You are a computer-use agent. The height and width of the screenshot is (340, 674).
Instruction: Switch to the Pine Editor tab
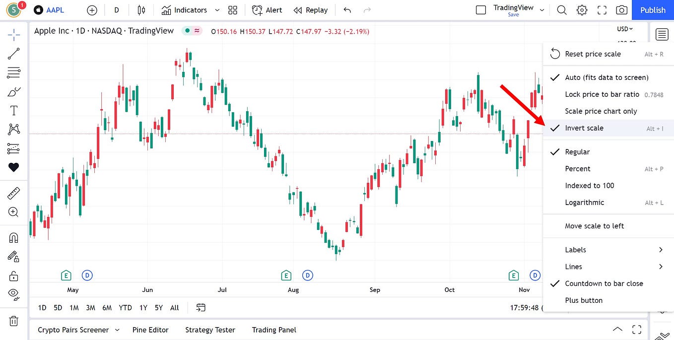coord(150,330)
